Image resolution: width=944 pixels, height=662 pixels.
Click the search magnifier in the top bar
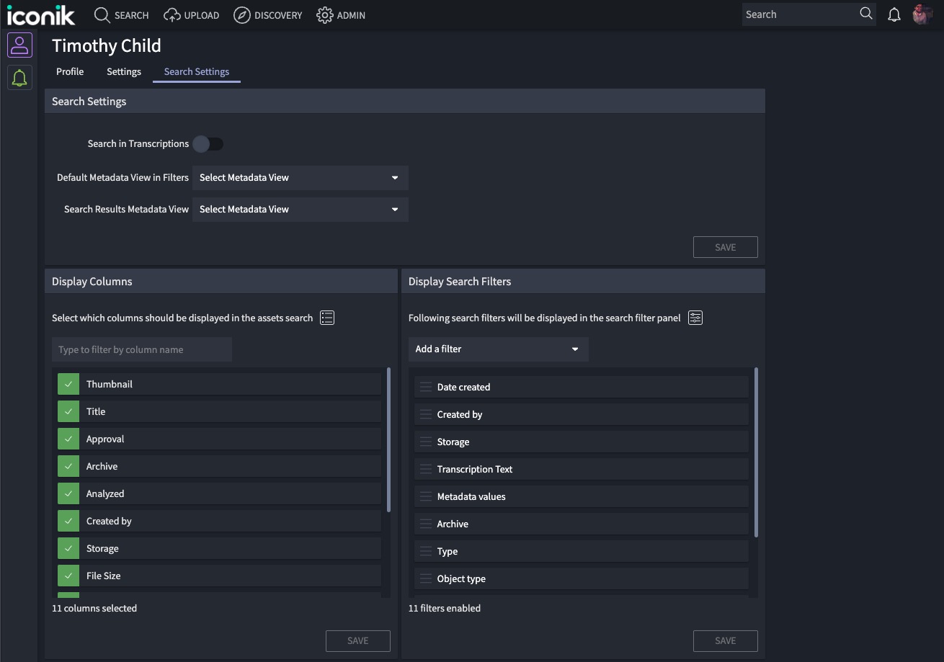coord(865,14)
